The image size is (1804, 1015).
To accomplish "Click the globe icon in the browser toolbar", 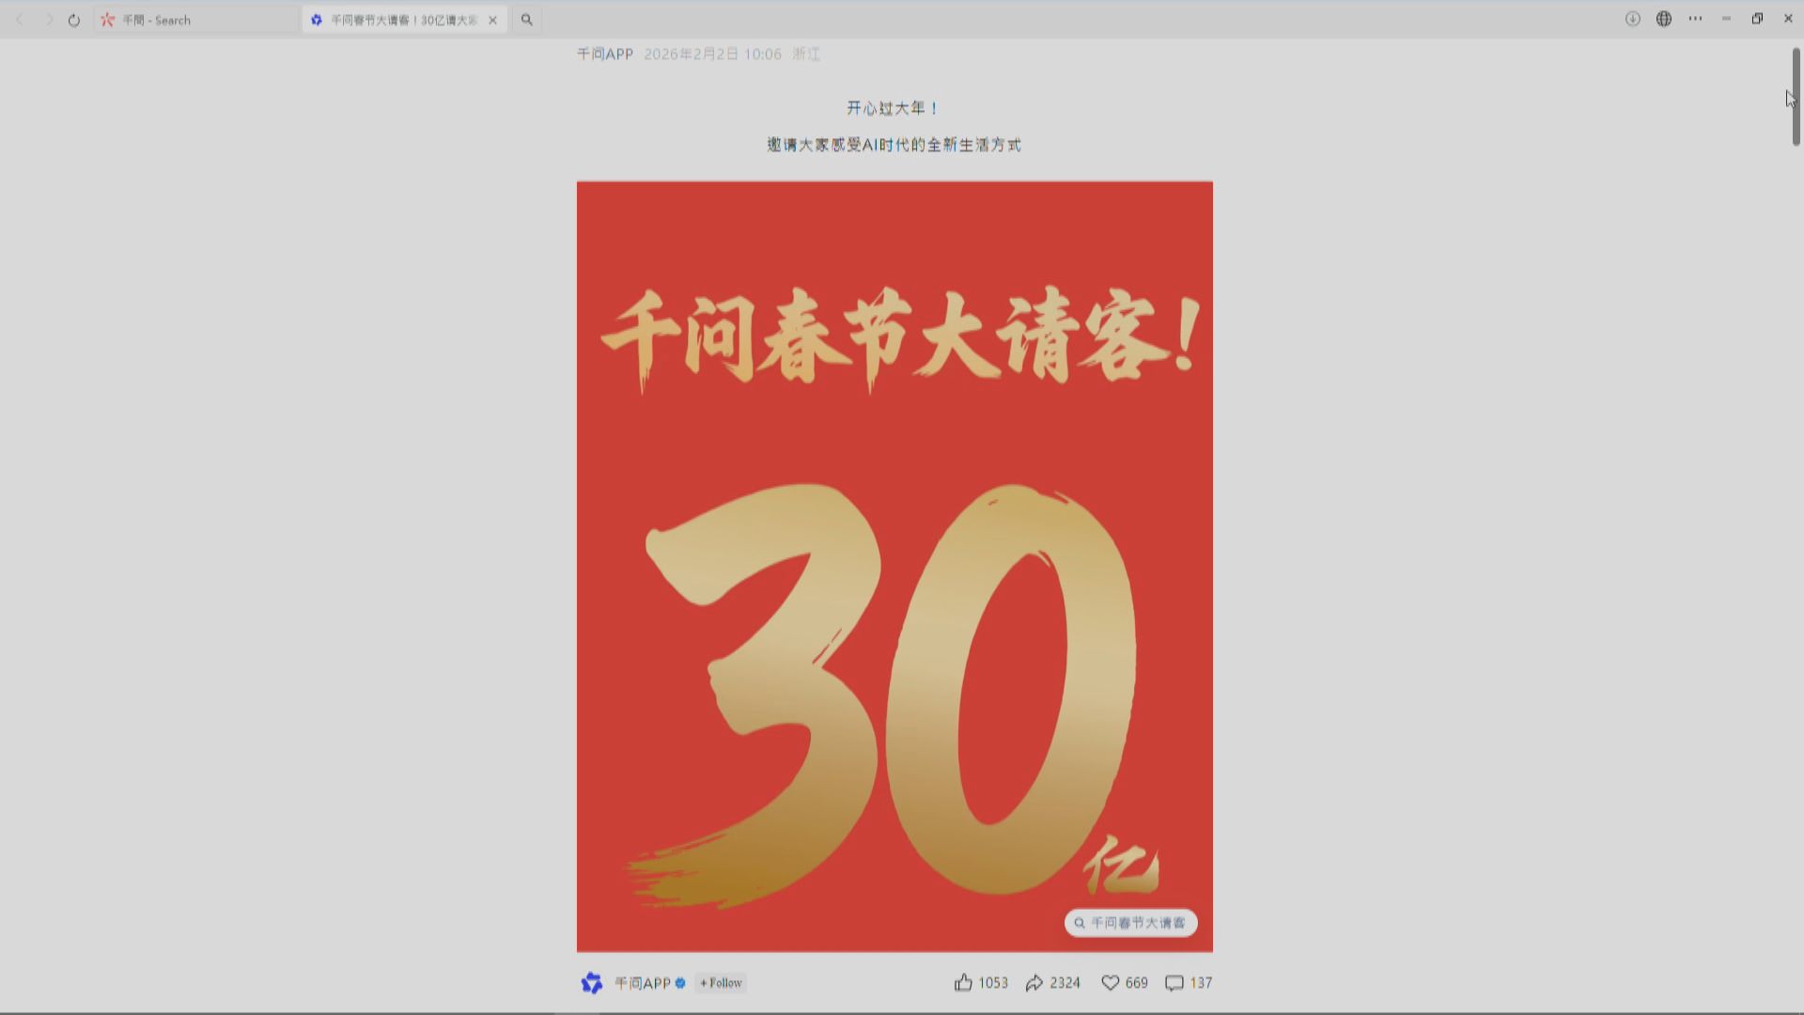I will click(1664, 19).
